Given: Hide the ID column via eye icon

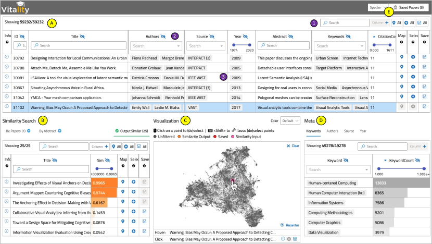Looking at the screenshot, I should [22, 36].
